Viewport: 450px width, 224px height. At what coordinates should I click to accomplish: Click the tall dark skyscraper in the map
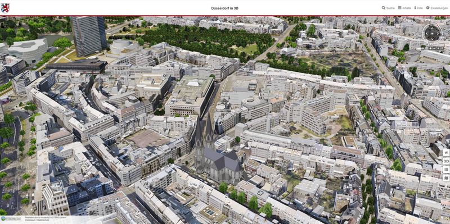(89, 36)
